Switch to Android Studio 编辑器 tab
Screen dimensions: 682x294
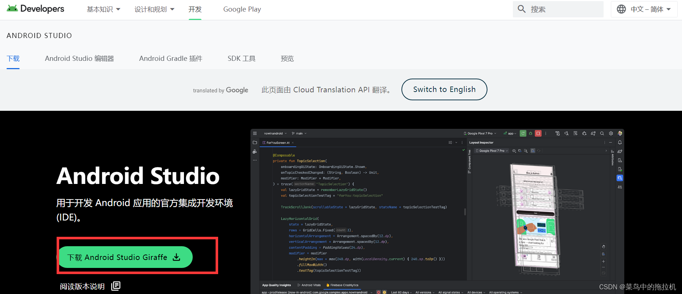[x=79, y=59]
